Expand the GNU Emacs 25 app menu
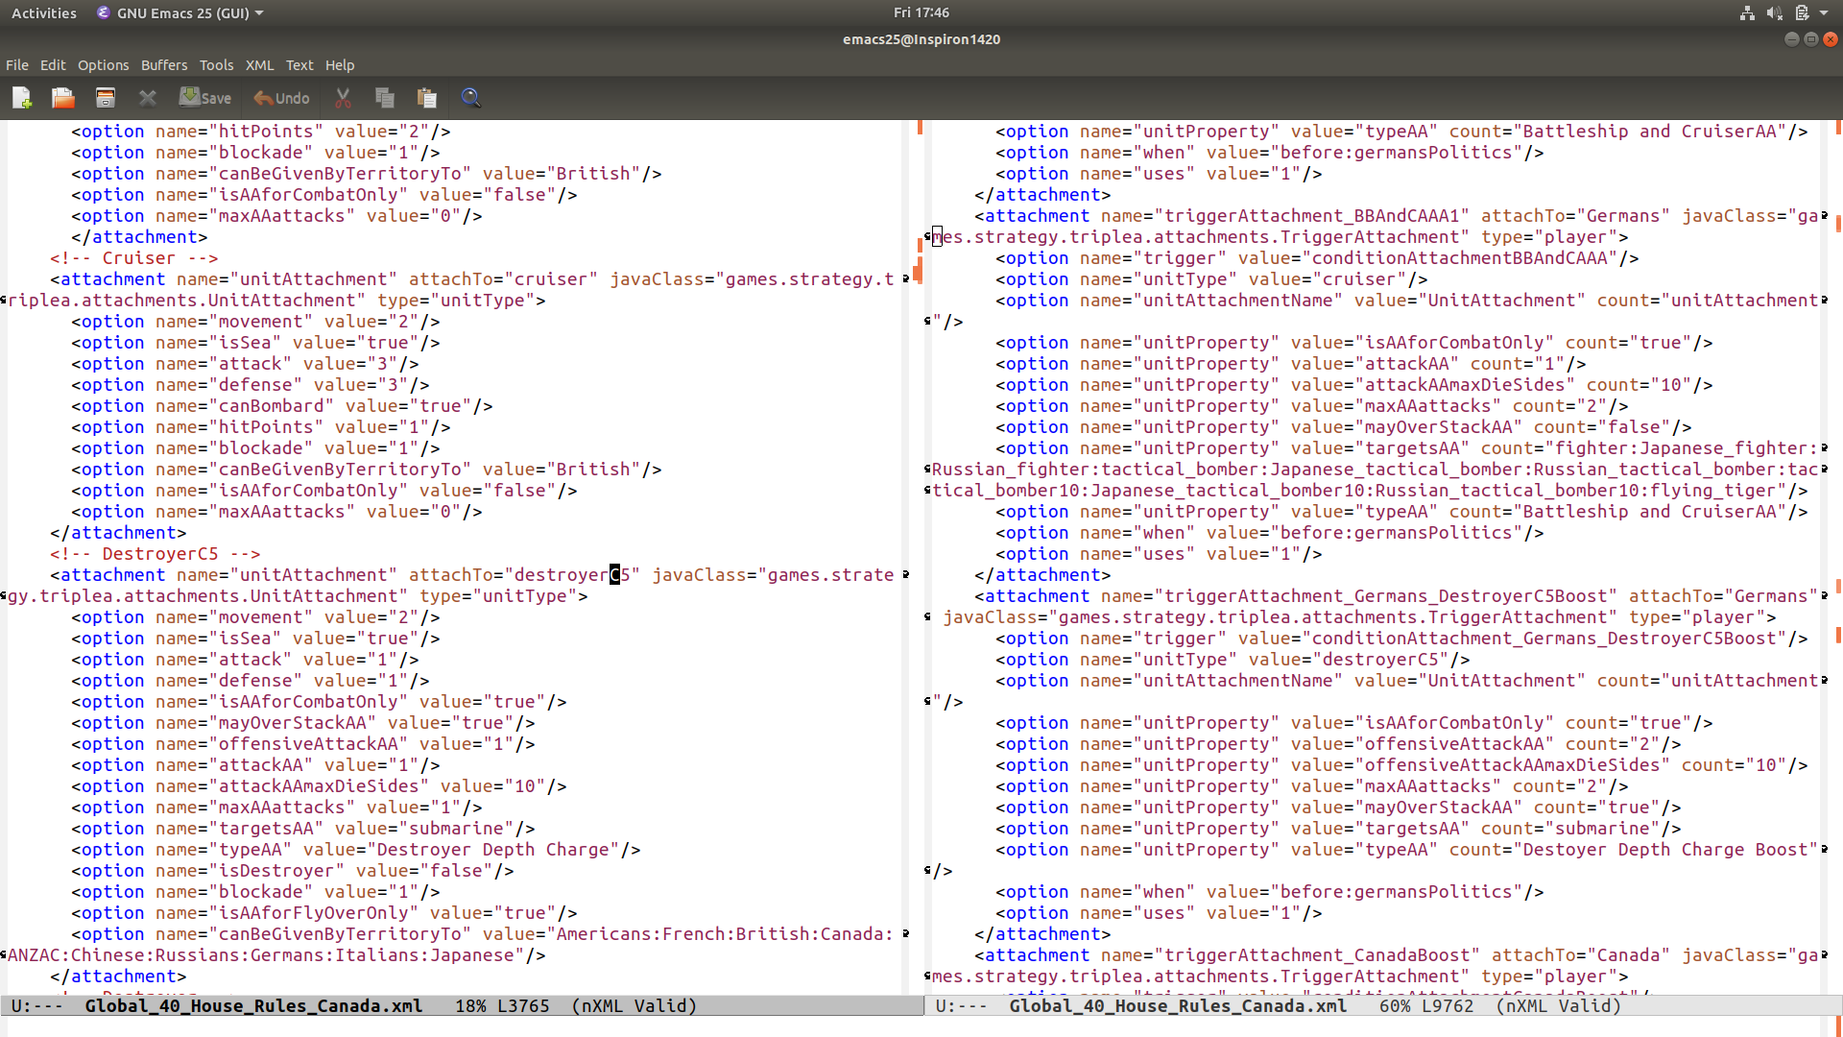 (180, 12)
